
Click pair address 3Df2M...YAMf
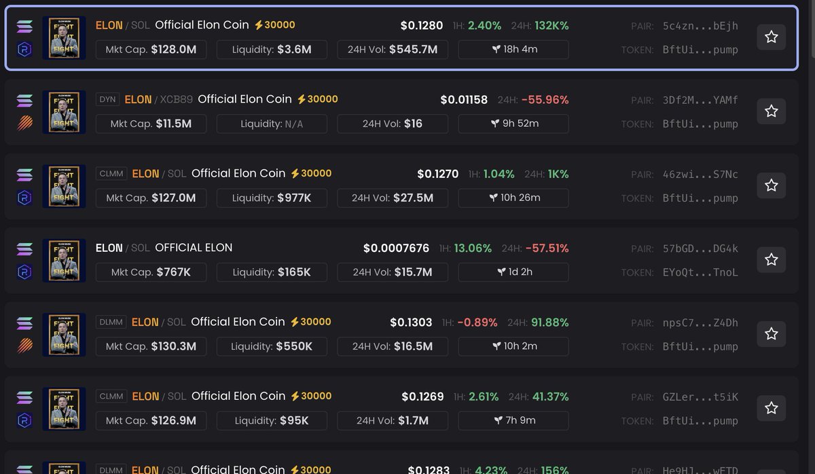(700, 100)
